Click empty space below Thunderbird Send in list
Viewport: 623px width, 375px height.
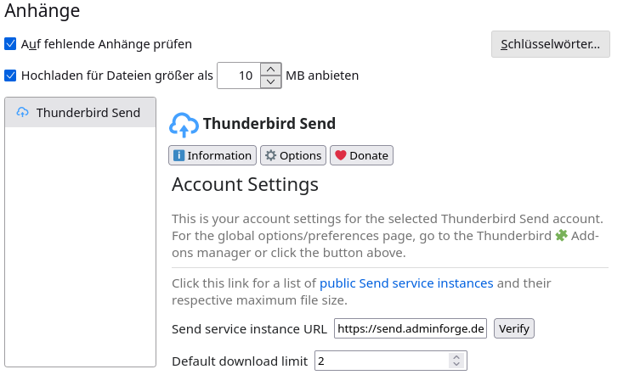click(x=80, y=246)
